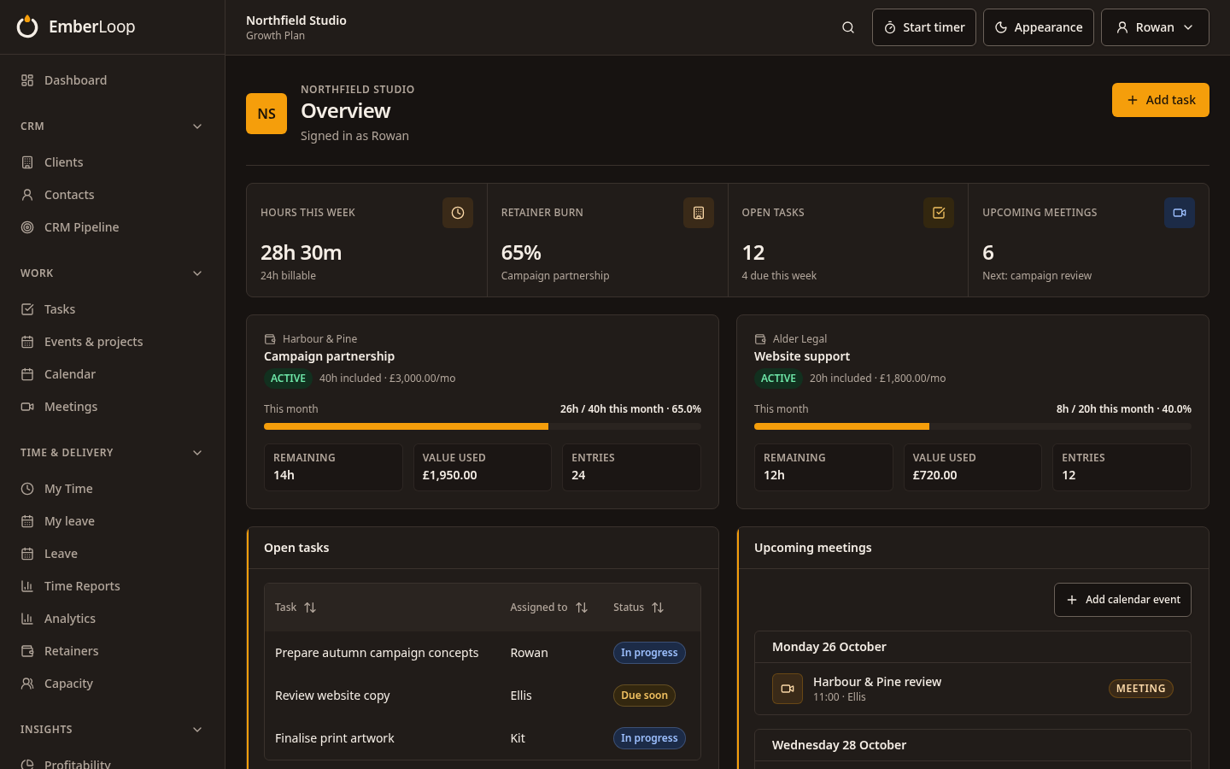1230x769 pixels.
Task: Click the Due soon status badge
Action: 644,696
